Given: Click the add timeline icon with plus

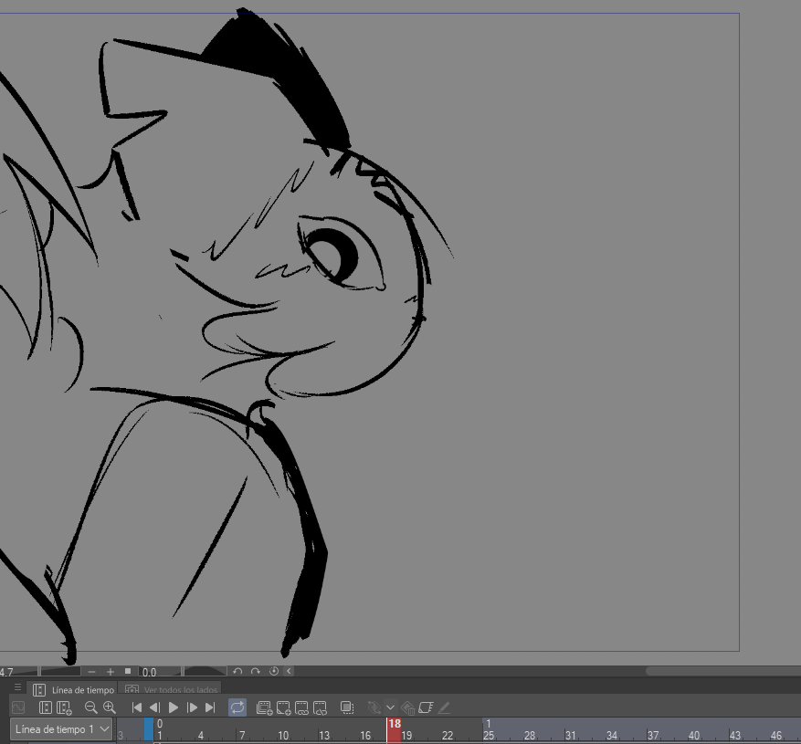Looking at the screenshot, I should pyautogui.click(x=64, y=707).
